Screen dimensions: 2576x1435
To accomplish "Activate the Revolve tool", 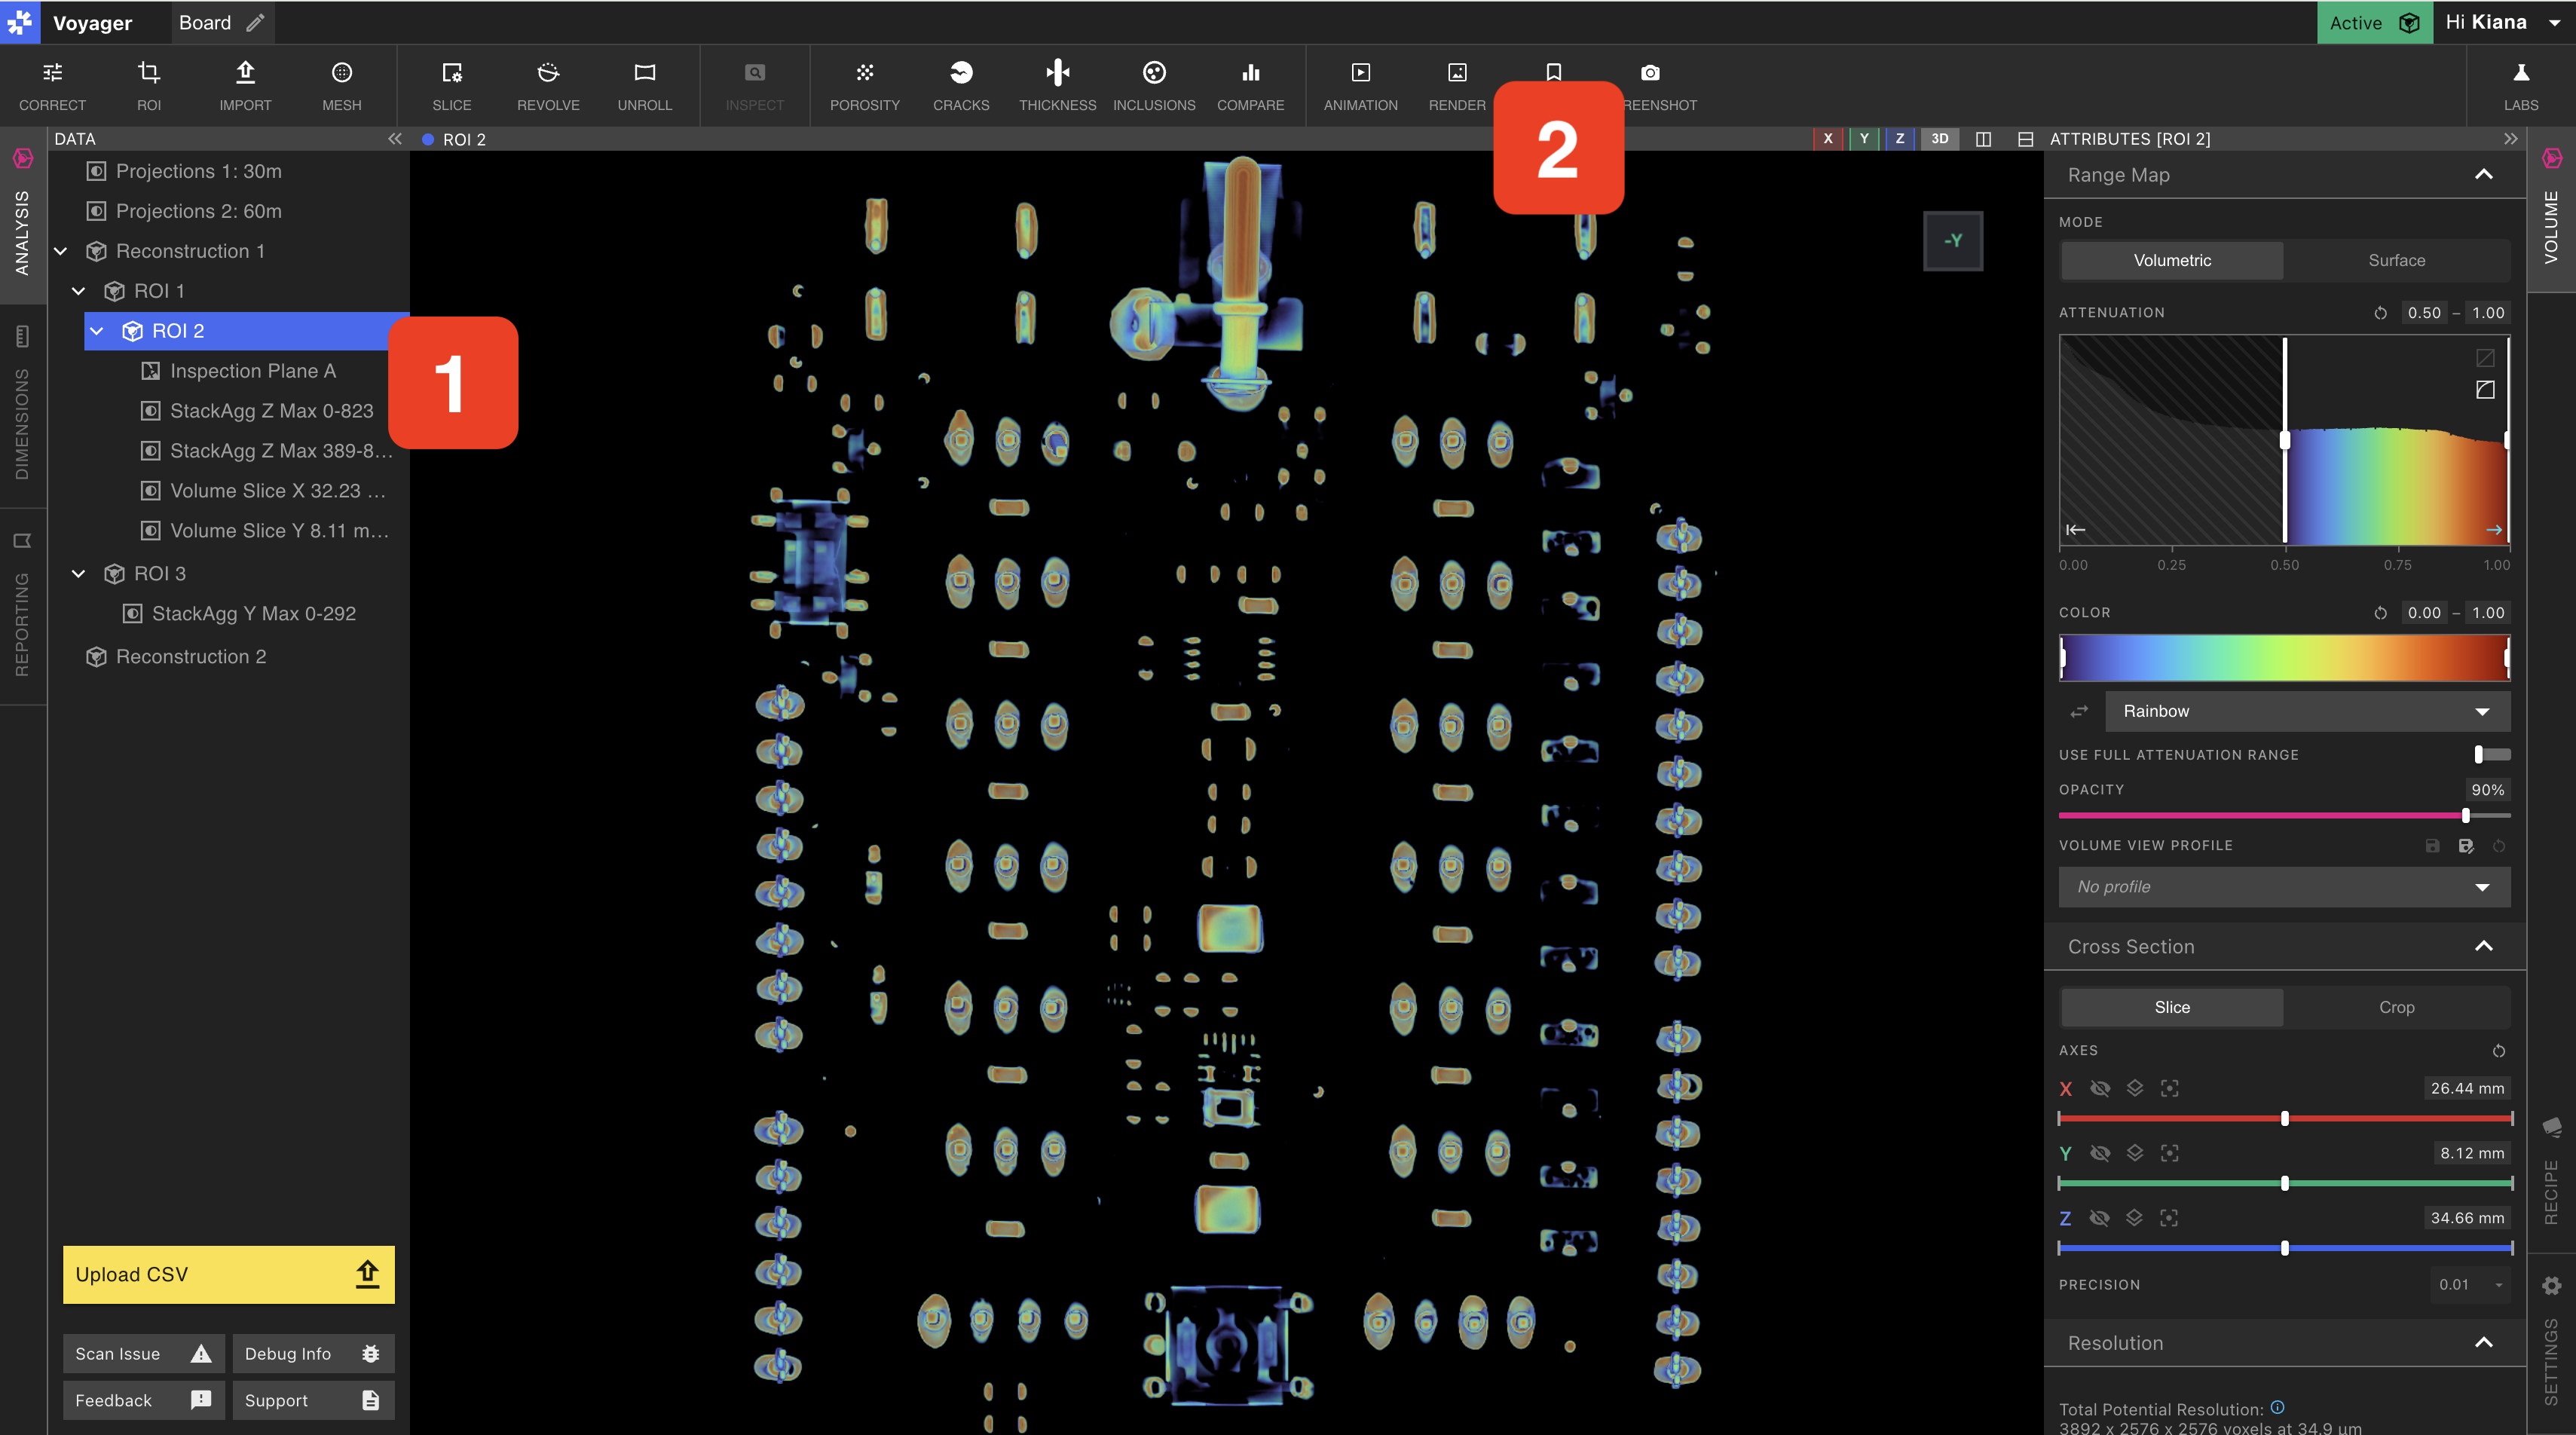I will pyautogui.click(x=548, y=85).
